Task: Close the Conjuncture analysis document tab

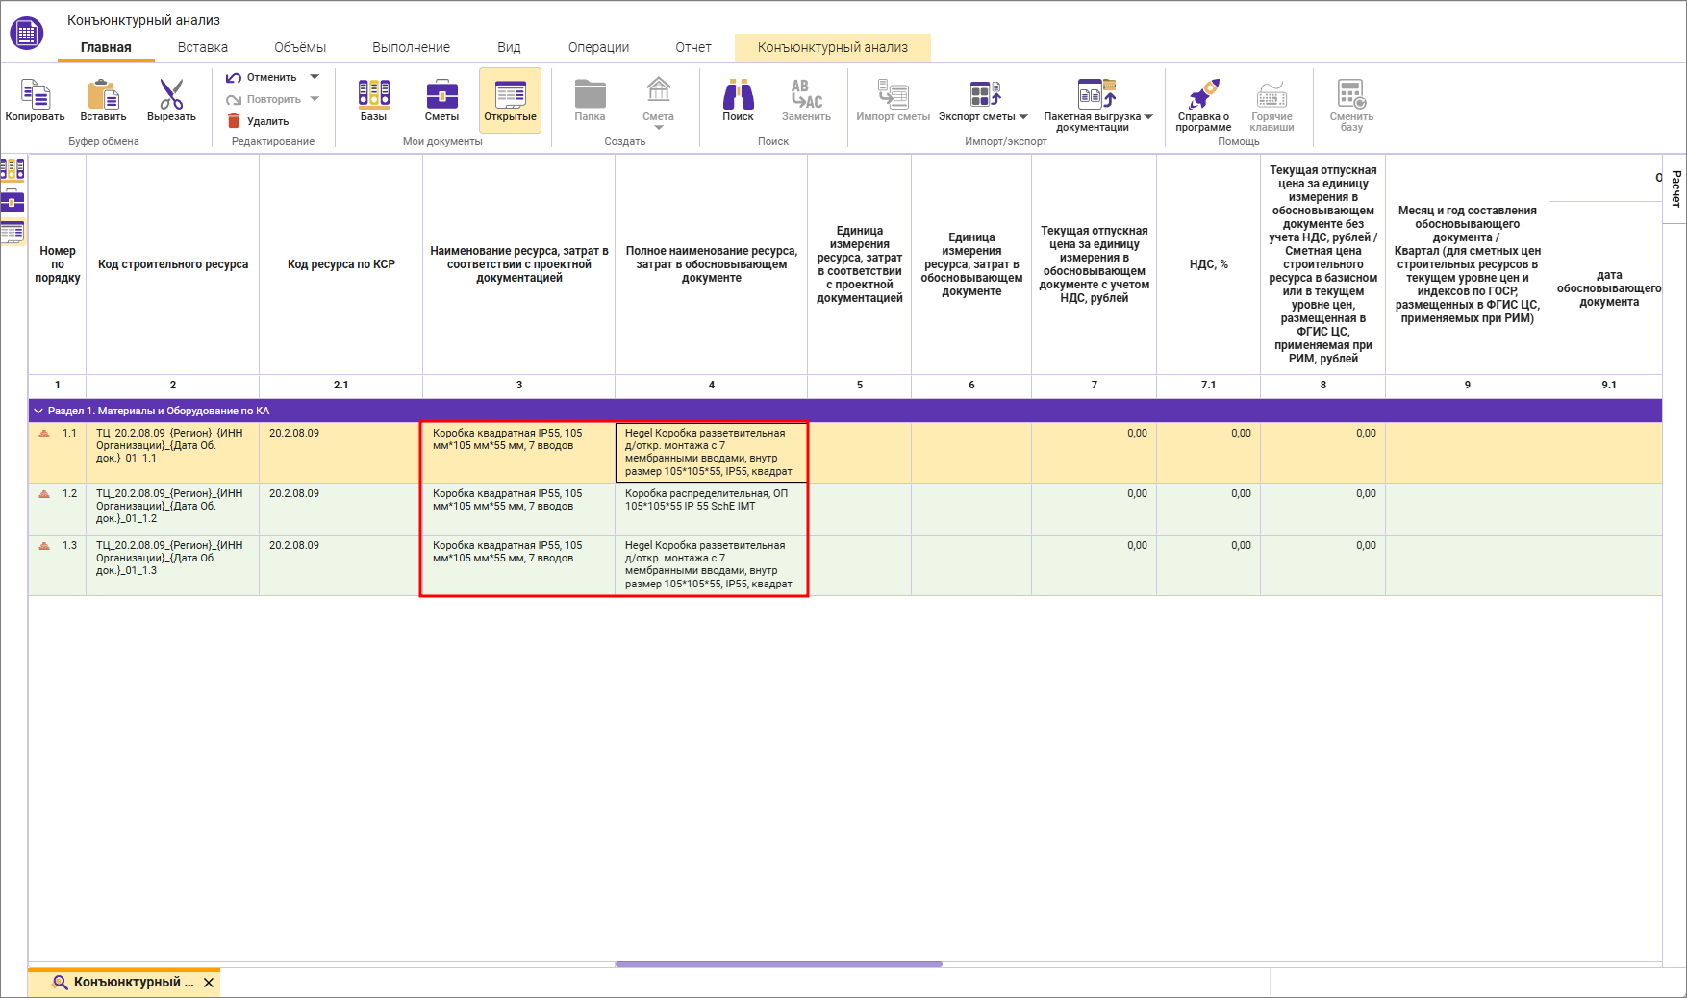Action: 209,983
